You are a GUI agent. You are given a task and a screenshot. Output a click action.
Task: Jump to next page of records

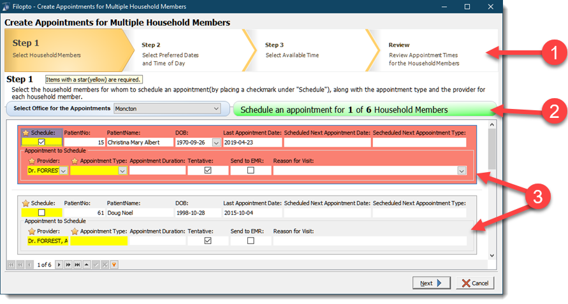(68, 264)
